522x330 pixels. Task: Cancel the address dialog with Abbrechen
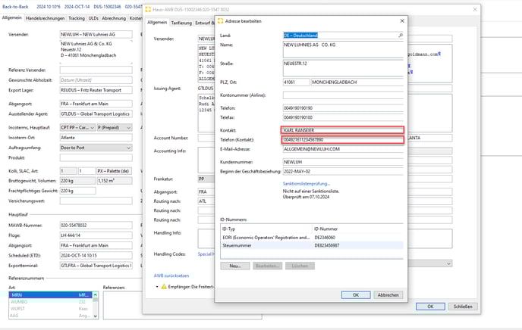388,295
